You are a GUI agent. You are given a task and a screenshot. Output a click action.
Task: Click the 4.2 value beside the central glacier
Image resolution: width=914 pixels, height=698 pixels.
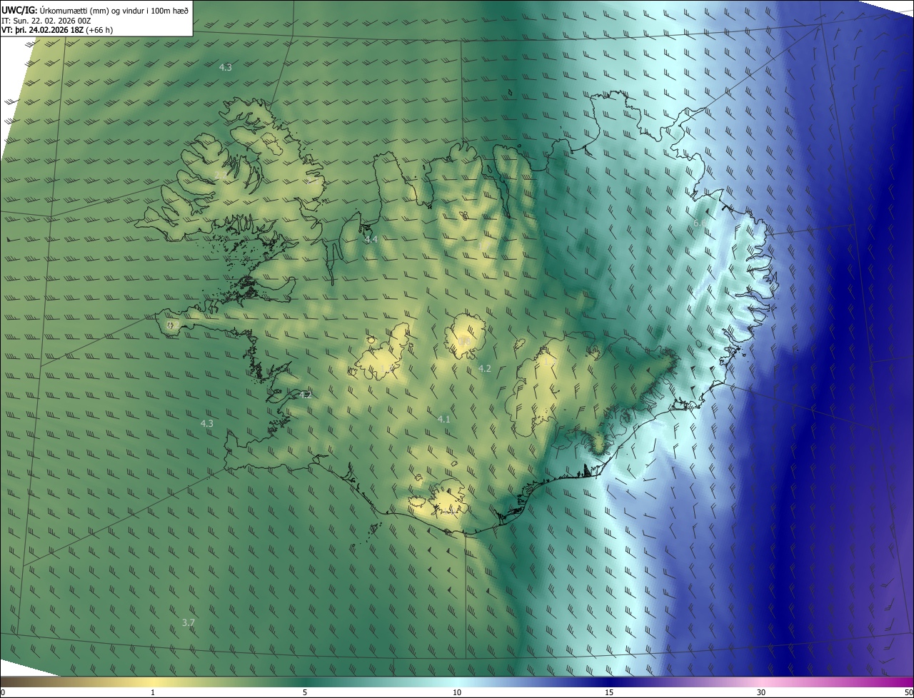[484, 368]
